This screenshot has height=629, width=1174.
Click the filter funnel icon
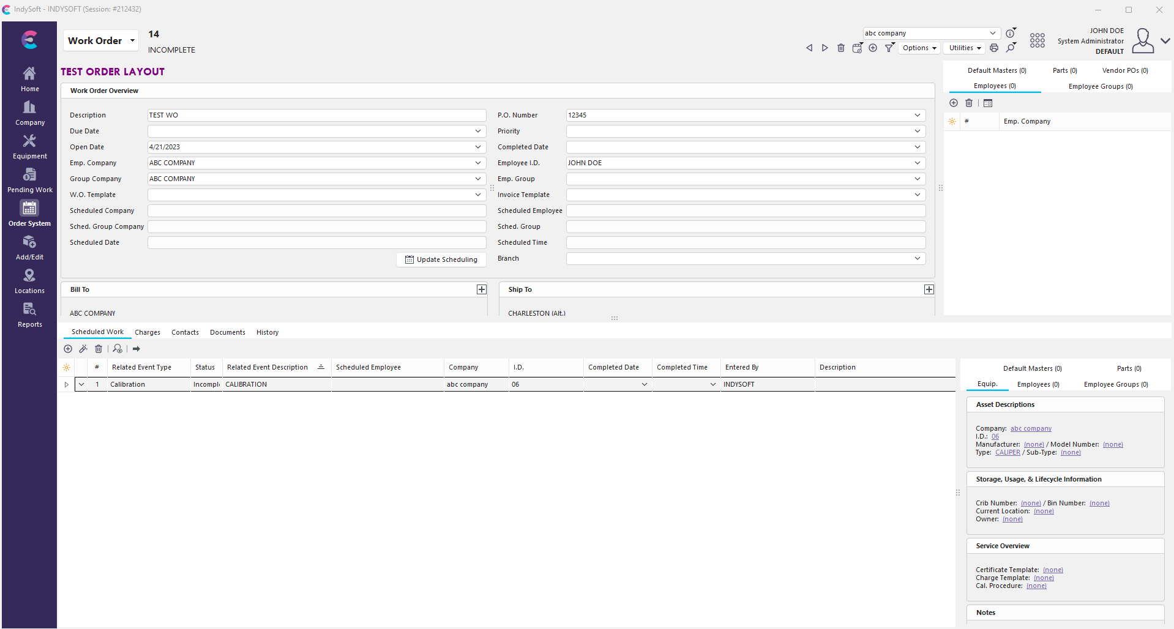coord(889,48)
